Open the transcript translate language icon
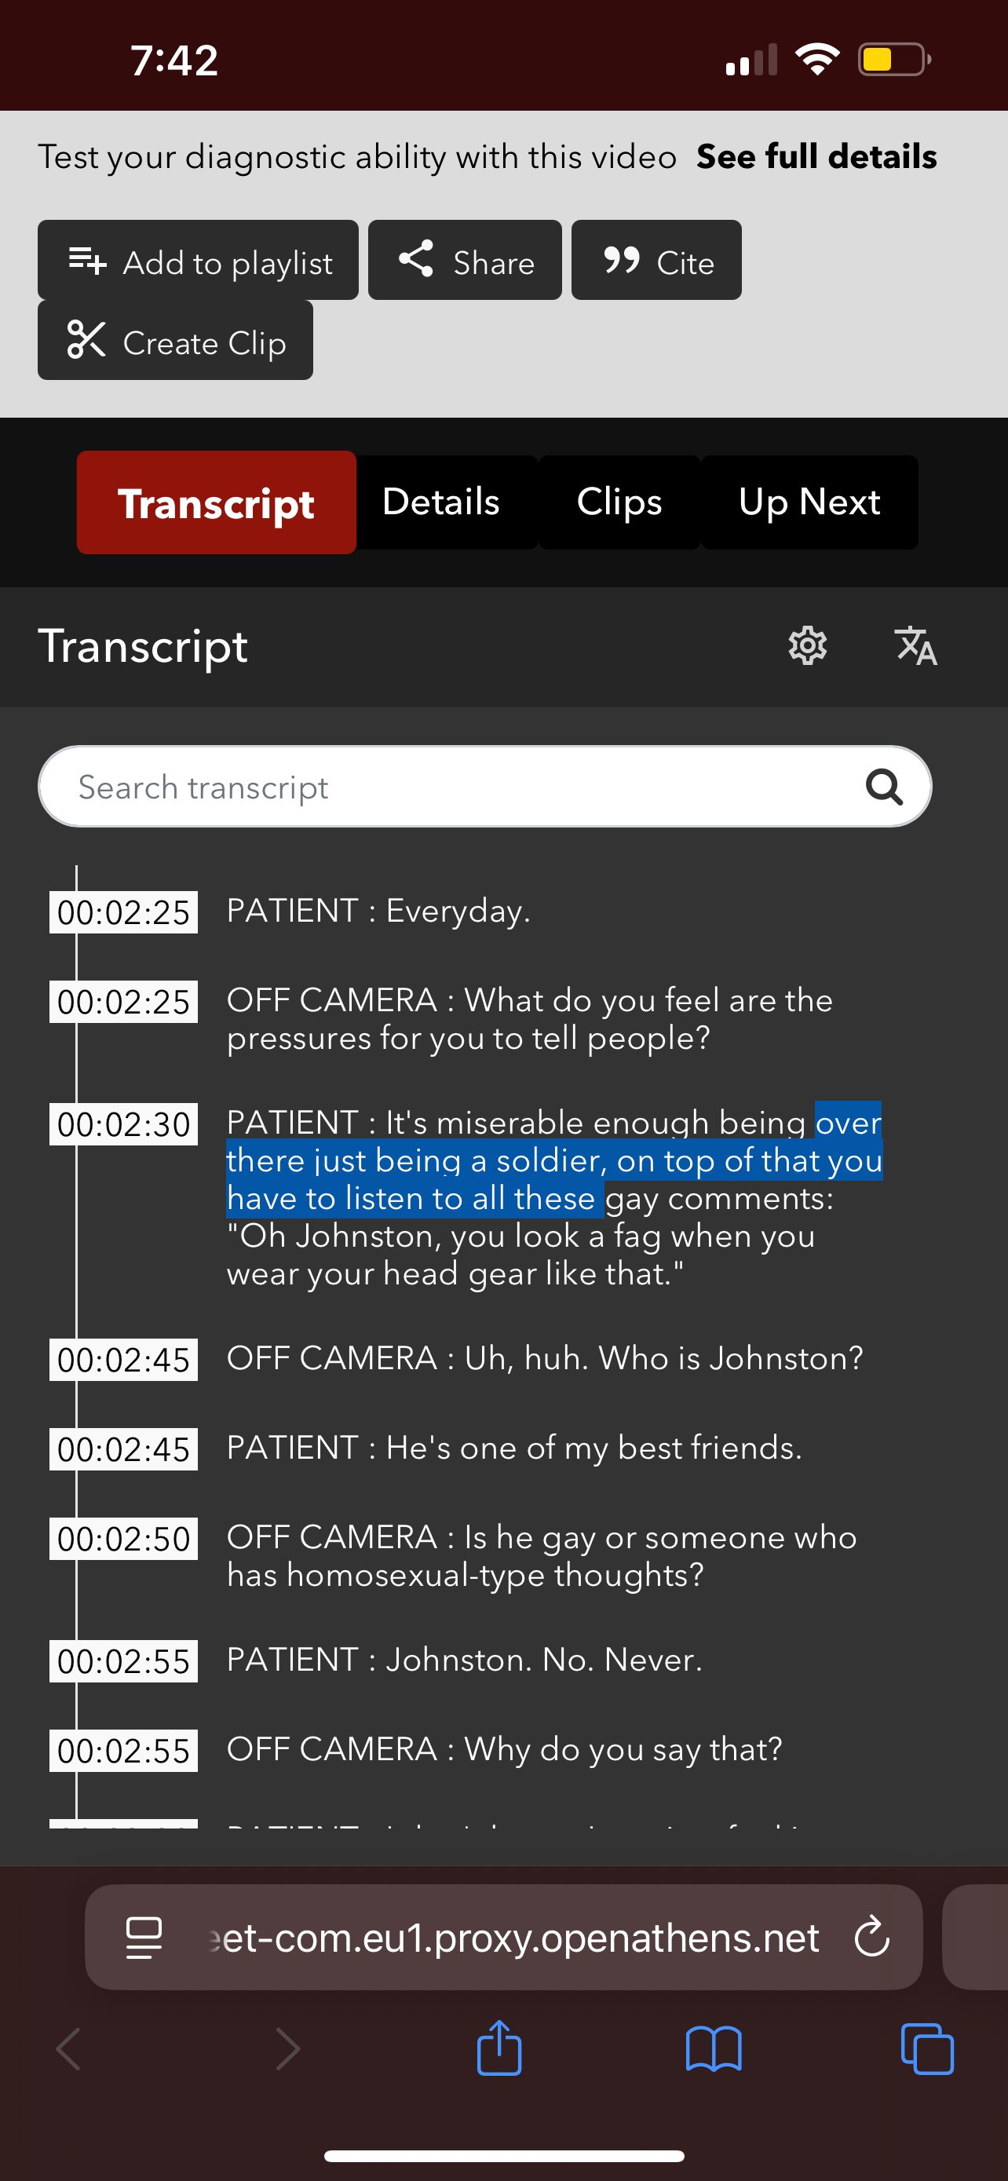Image resolution: width=1008 pixels, height=2181 pixels. pos(915,646)
